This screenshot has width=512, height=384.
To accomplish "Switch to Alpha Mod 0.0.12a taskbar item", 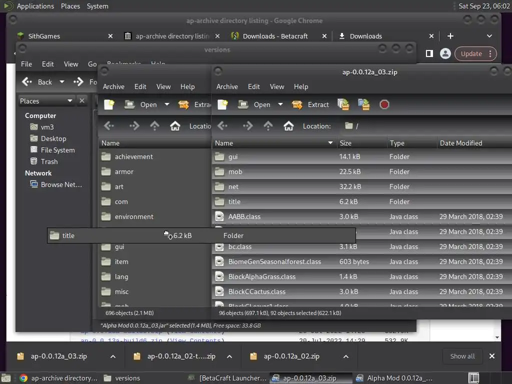I will [395, 378].
